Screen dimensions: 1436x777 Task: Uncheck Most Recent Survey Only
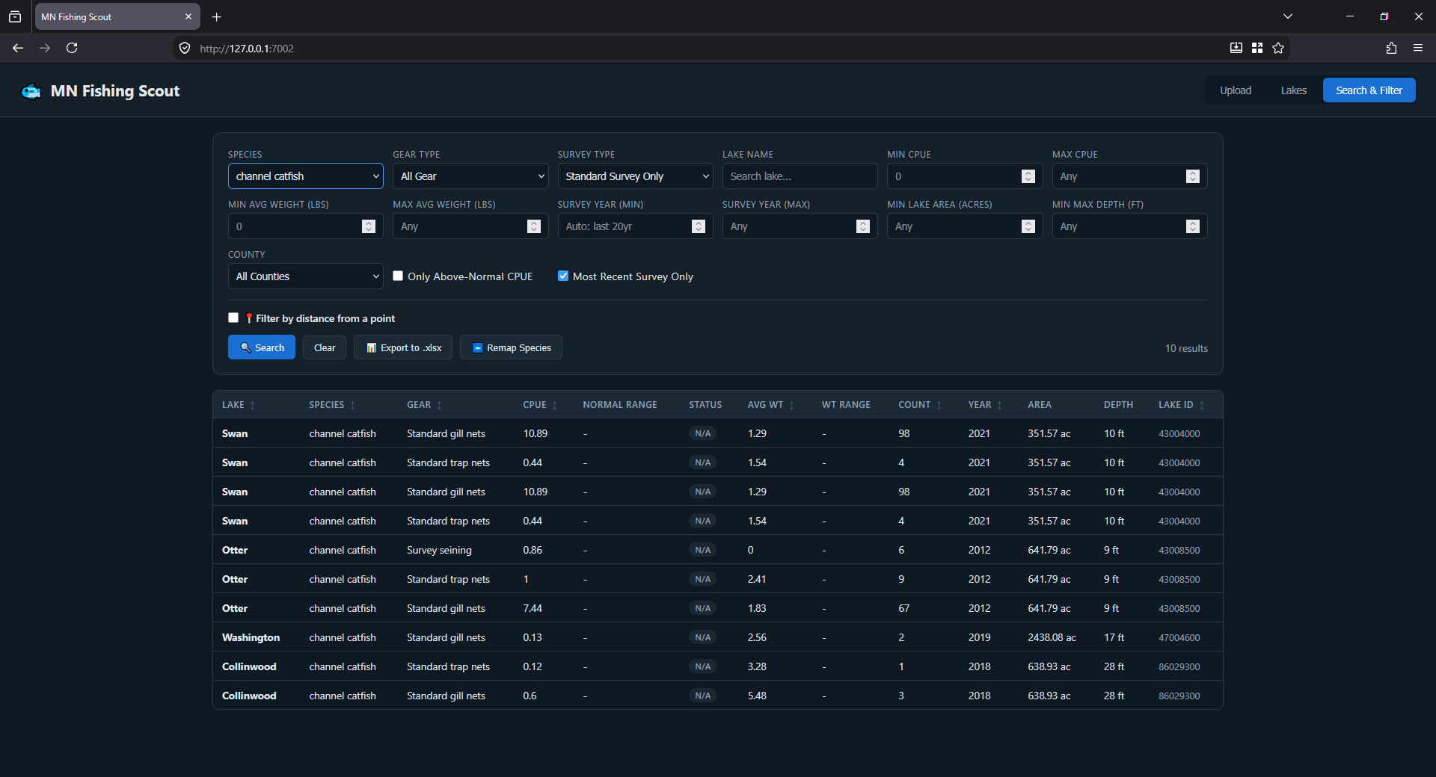563,276
